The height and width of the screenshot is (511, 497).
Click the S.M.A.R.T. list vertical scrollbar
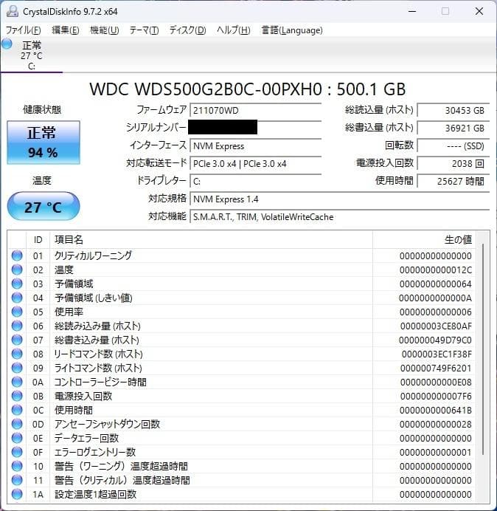(x=483, y=349)
